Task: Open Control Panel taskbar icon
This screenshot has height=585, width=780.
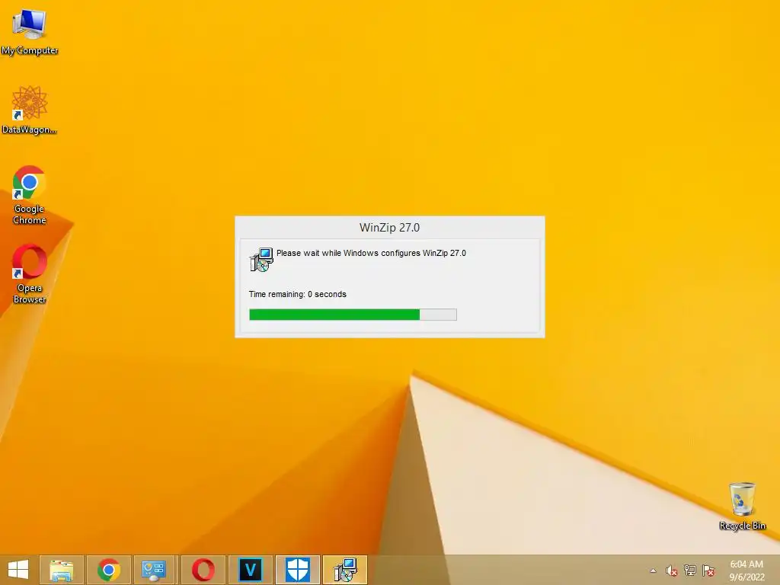Action: point(154,570)
